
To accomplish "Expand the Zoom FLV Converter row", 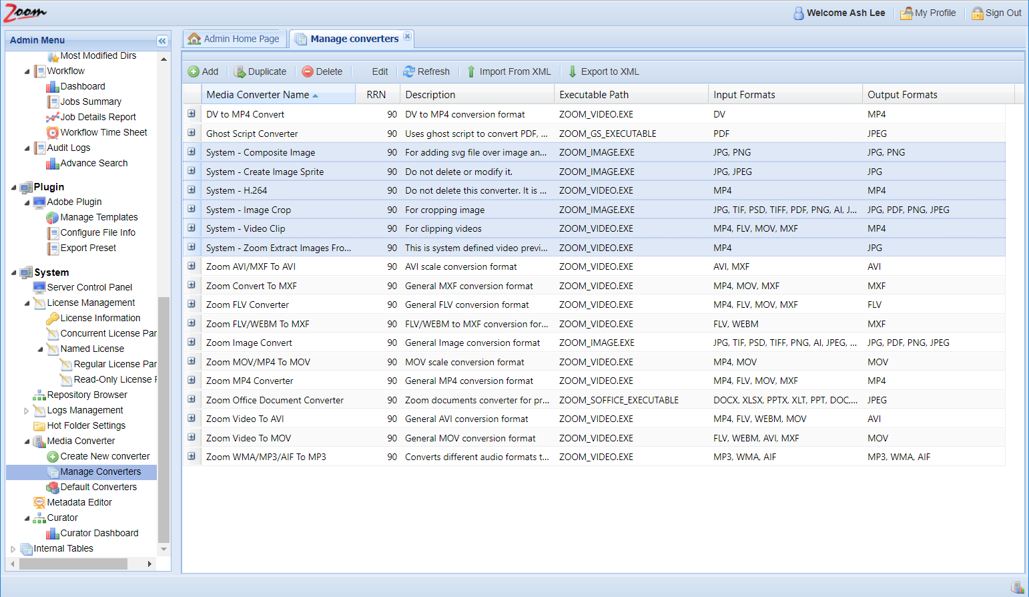I will point(192,305).
